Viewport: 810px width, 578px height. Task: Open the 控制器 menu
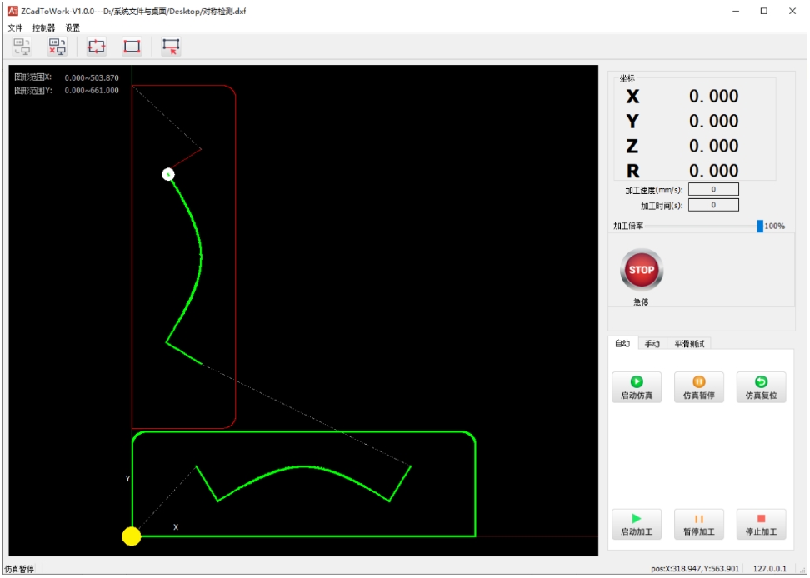coord(44,27)
